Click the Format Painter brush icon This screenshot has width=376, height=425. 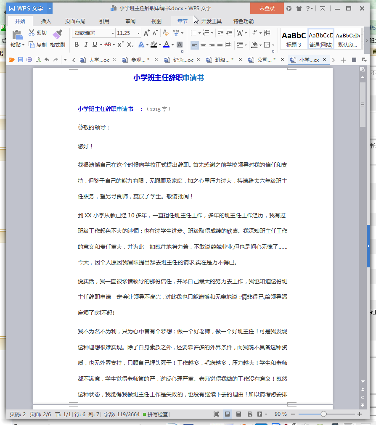coord(57,35)
